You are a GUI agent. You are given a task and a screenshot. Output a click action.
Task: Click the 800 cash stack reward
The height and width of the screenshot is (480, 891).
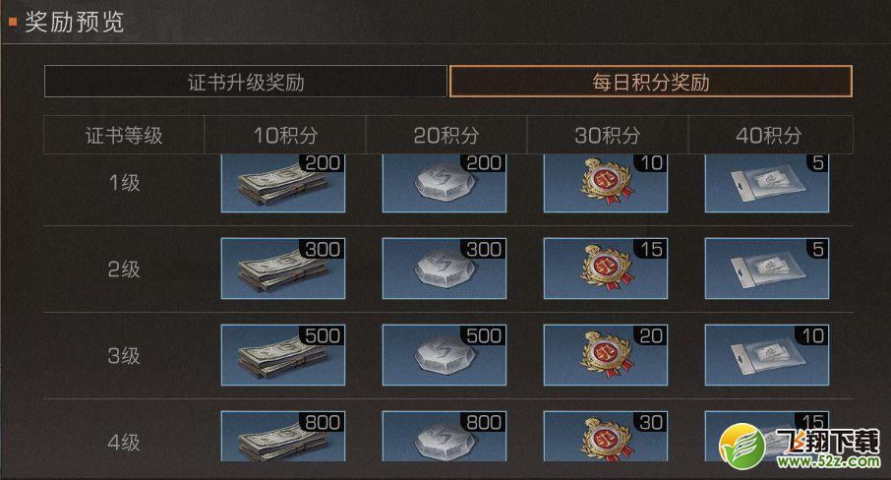point(283,437)
